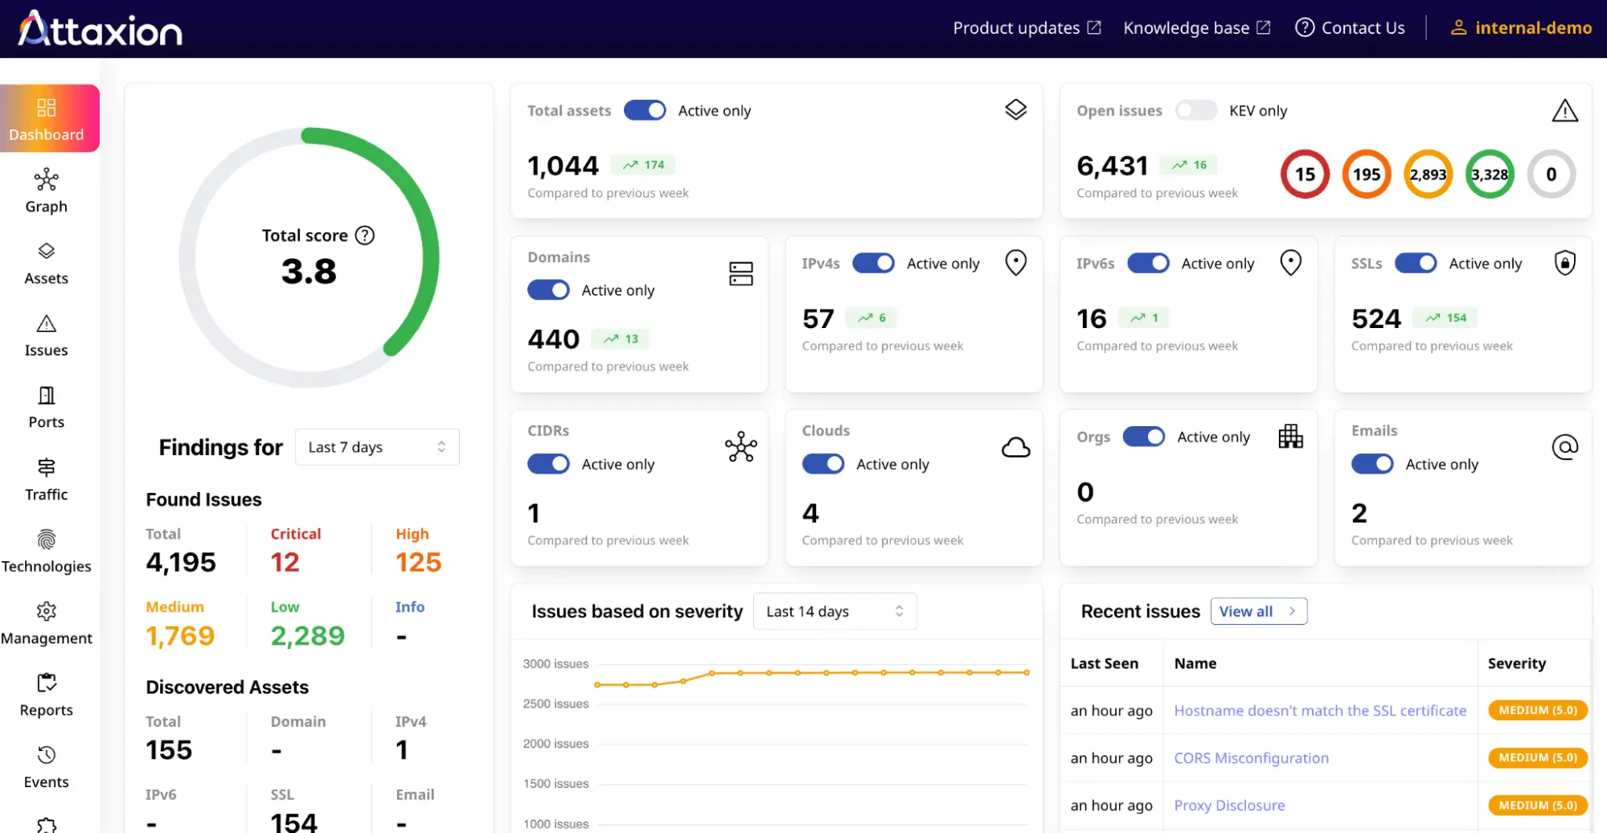The image size is (1607, 833).
Task: Turn off Active only for IPv4s
Action: coord(873,264)
